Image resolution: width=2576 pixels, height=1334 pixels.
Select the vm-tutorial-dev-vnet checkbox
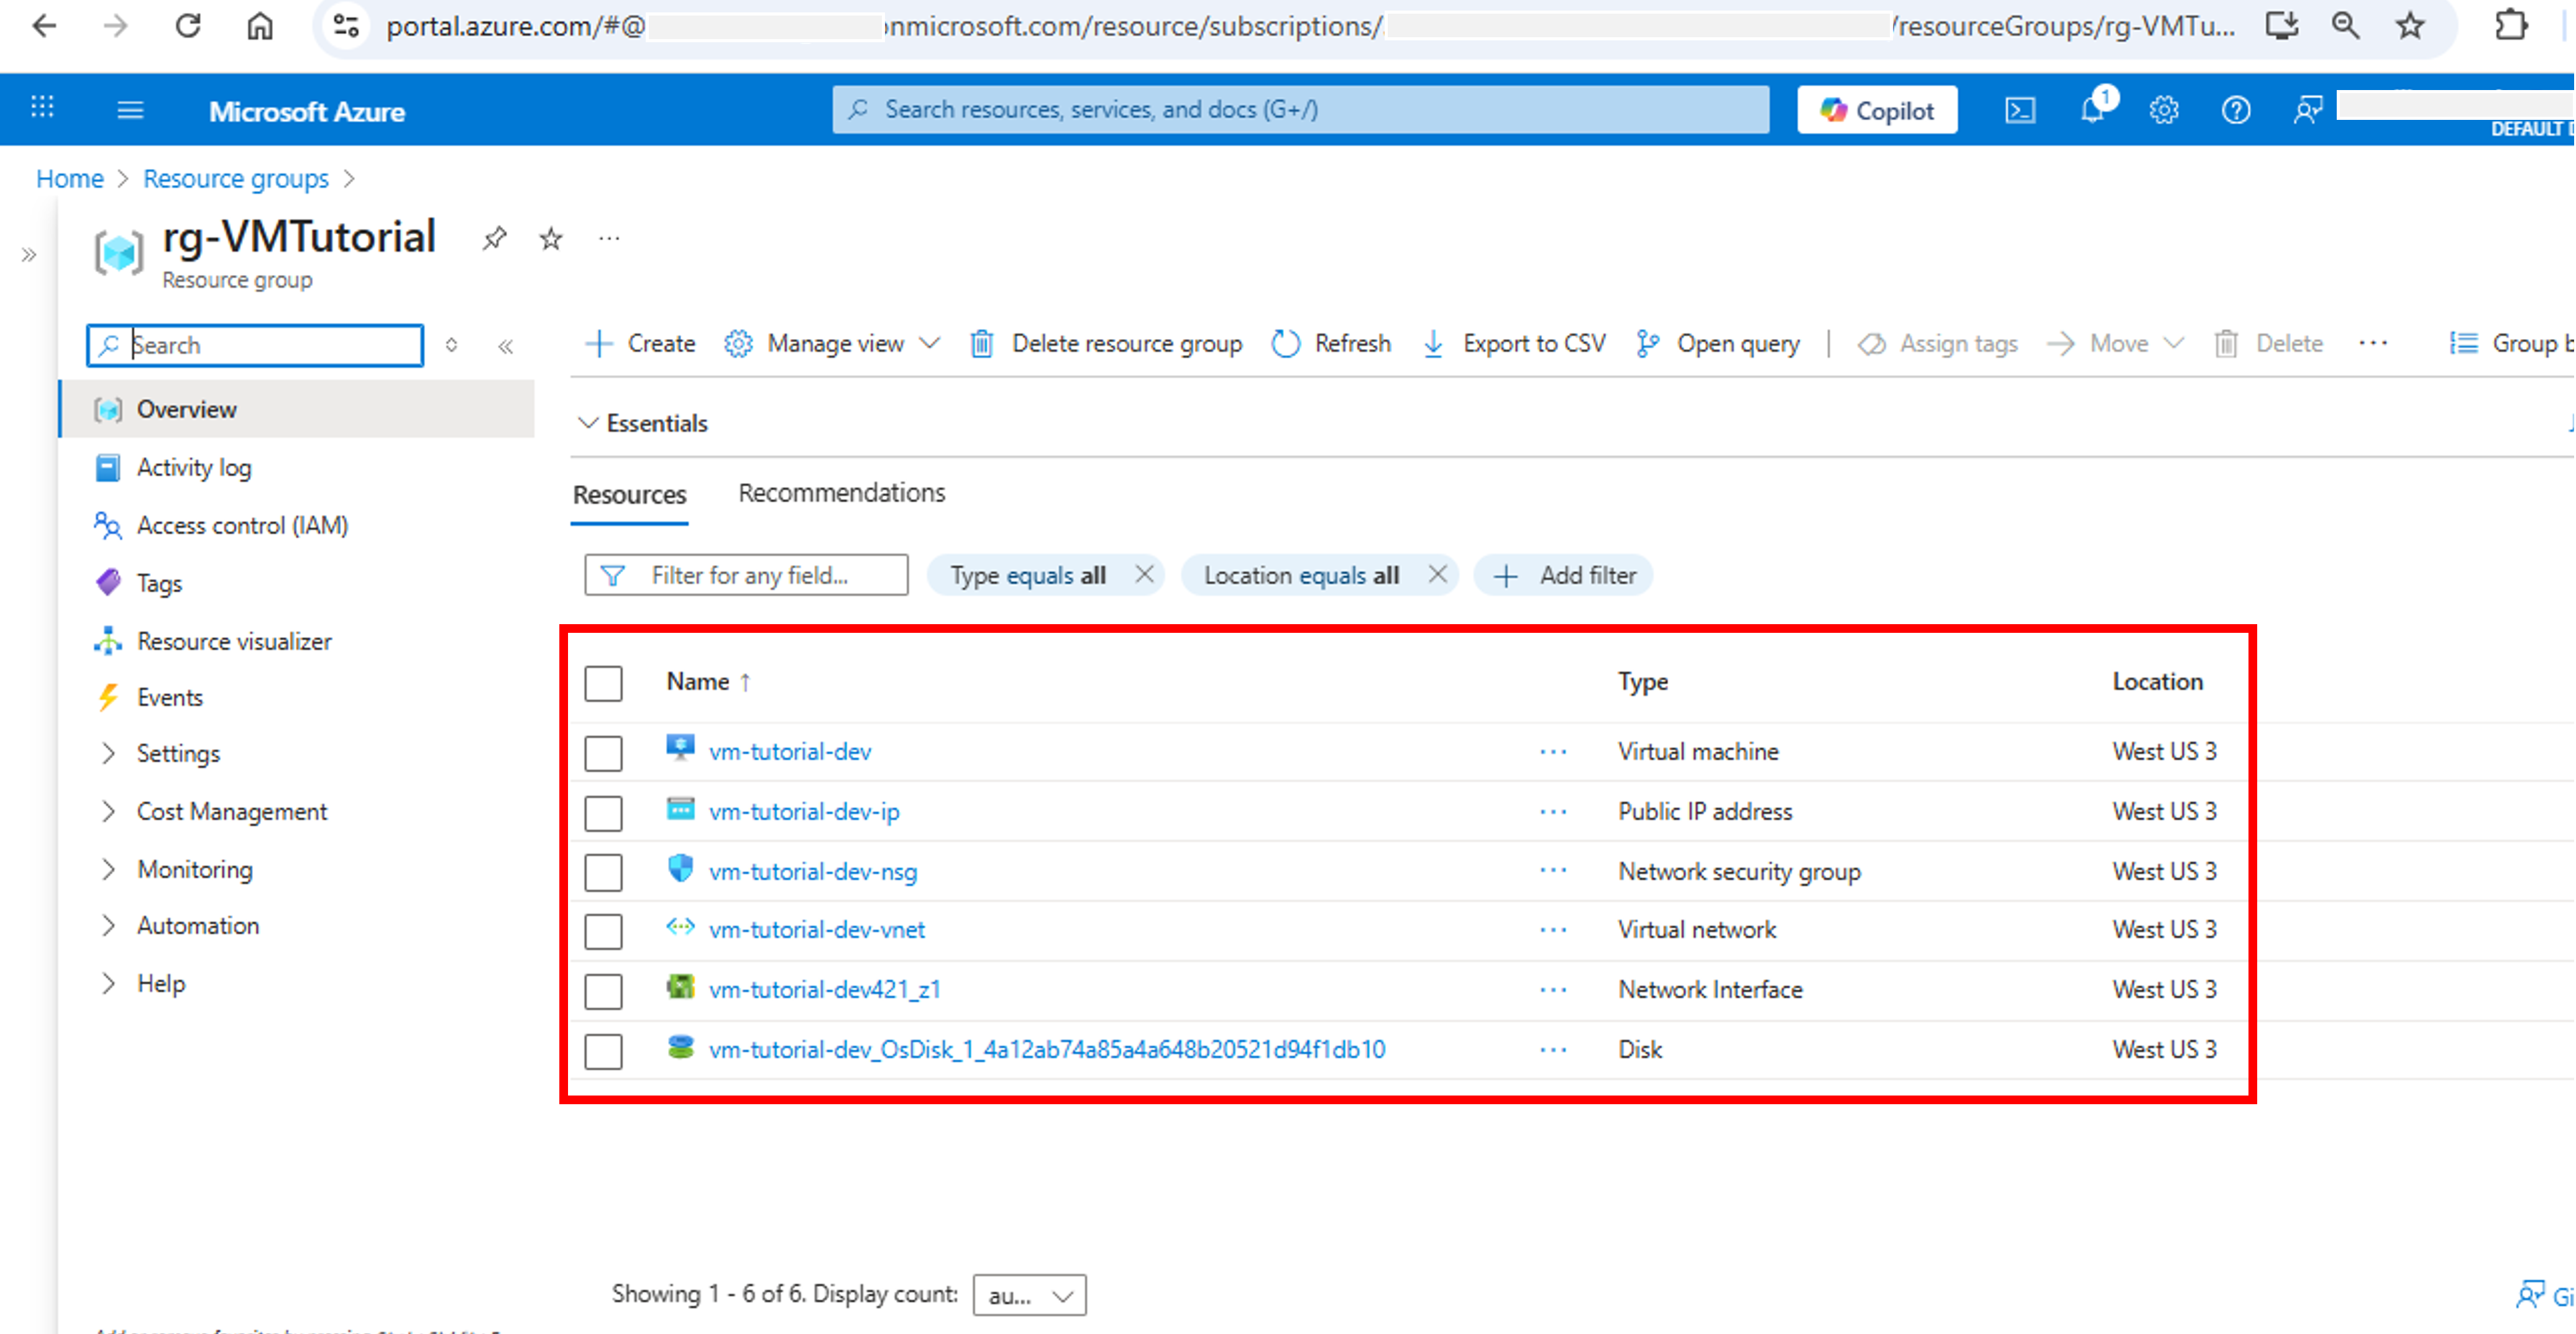[603, 932]
